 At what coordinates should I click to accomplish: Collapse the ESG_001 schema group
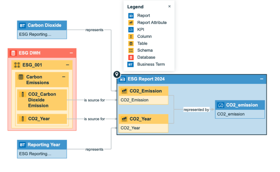pos(67,65)
